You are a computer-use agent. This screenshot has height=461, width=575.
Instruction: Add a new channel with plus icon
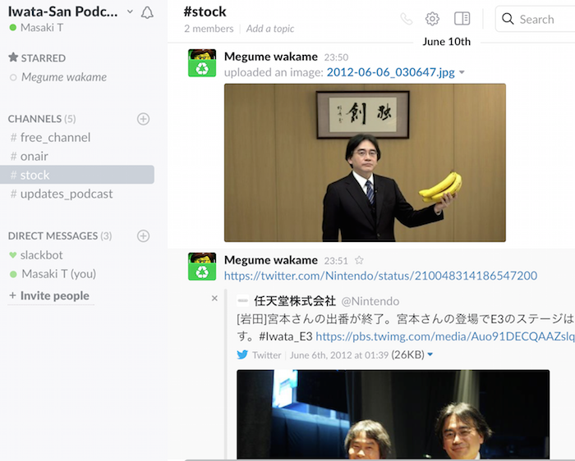[144, 119]
